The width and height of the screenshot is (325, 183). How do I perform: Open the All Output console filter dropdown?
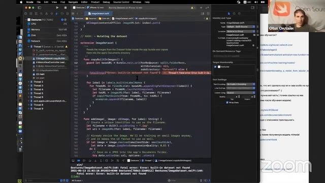pyautogui.click(x=77, y=180)
